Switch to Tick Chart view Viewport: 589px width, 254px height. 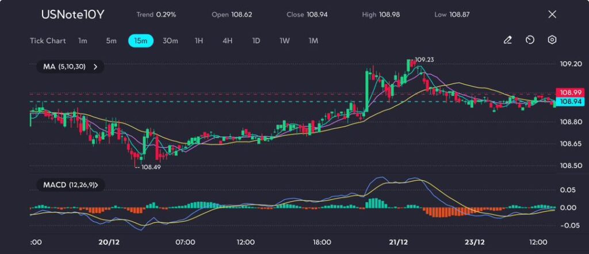click(x=48, y=41)
